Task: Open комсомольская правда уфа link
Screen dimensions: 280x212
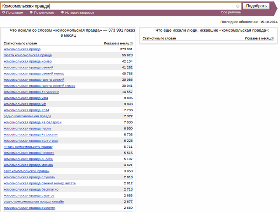Action: tap(26, 98)
